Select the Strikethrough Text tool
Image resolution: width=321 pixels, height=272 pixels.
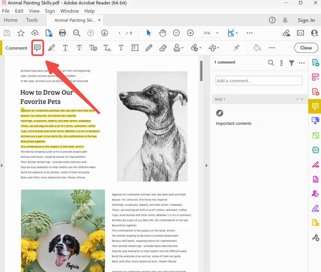(79, 48)
